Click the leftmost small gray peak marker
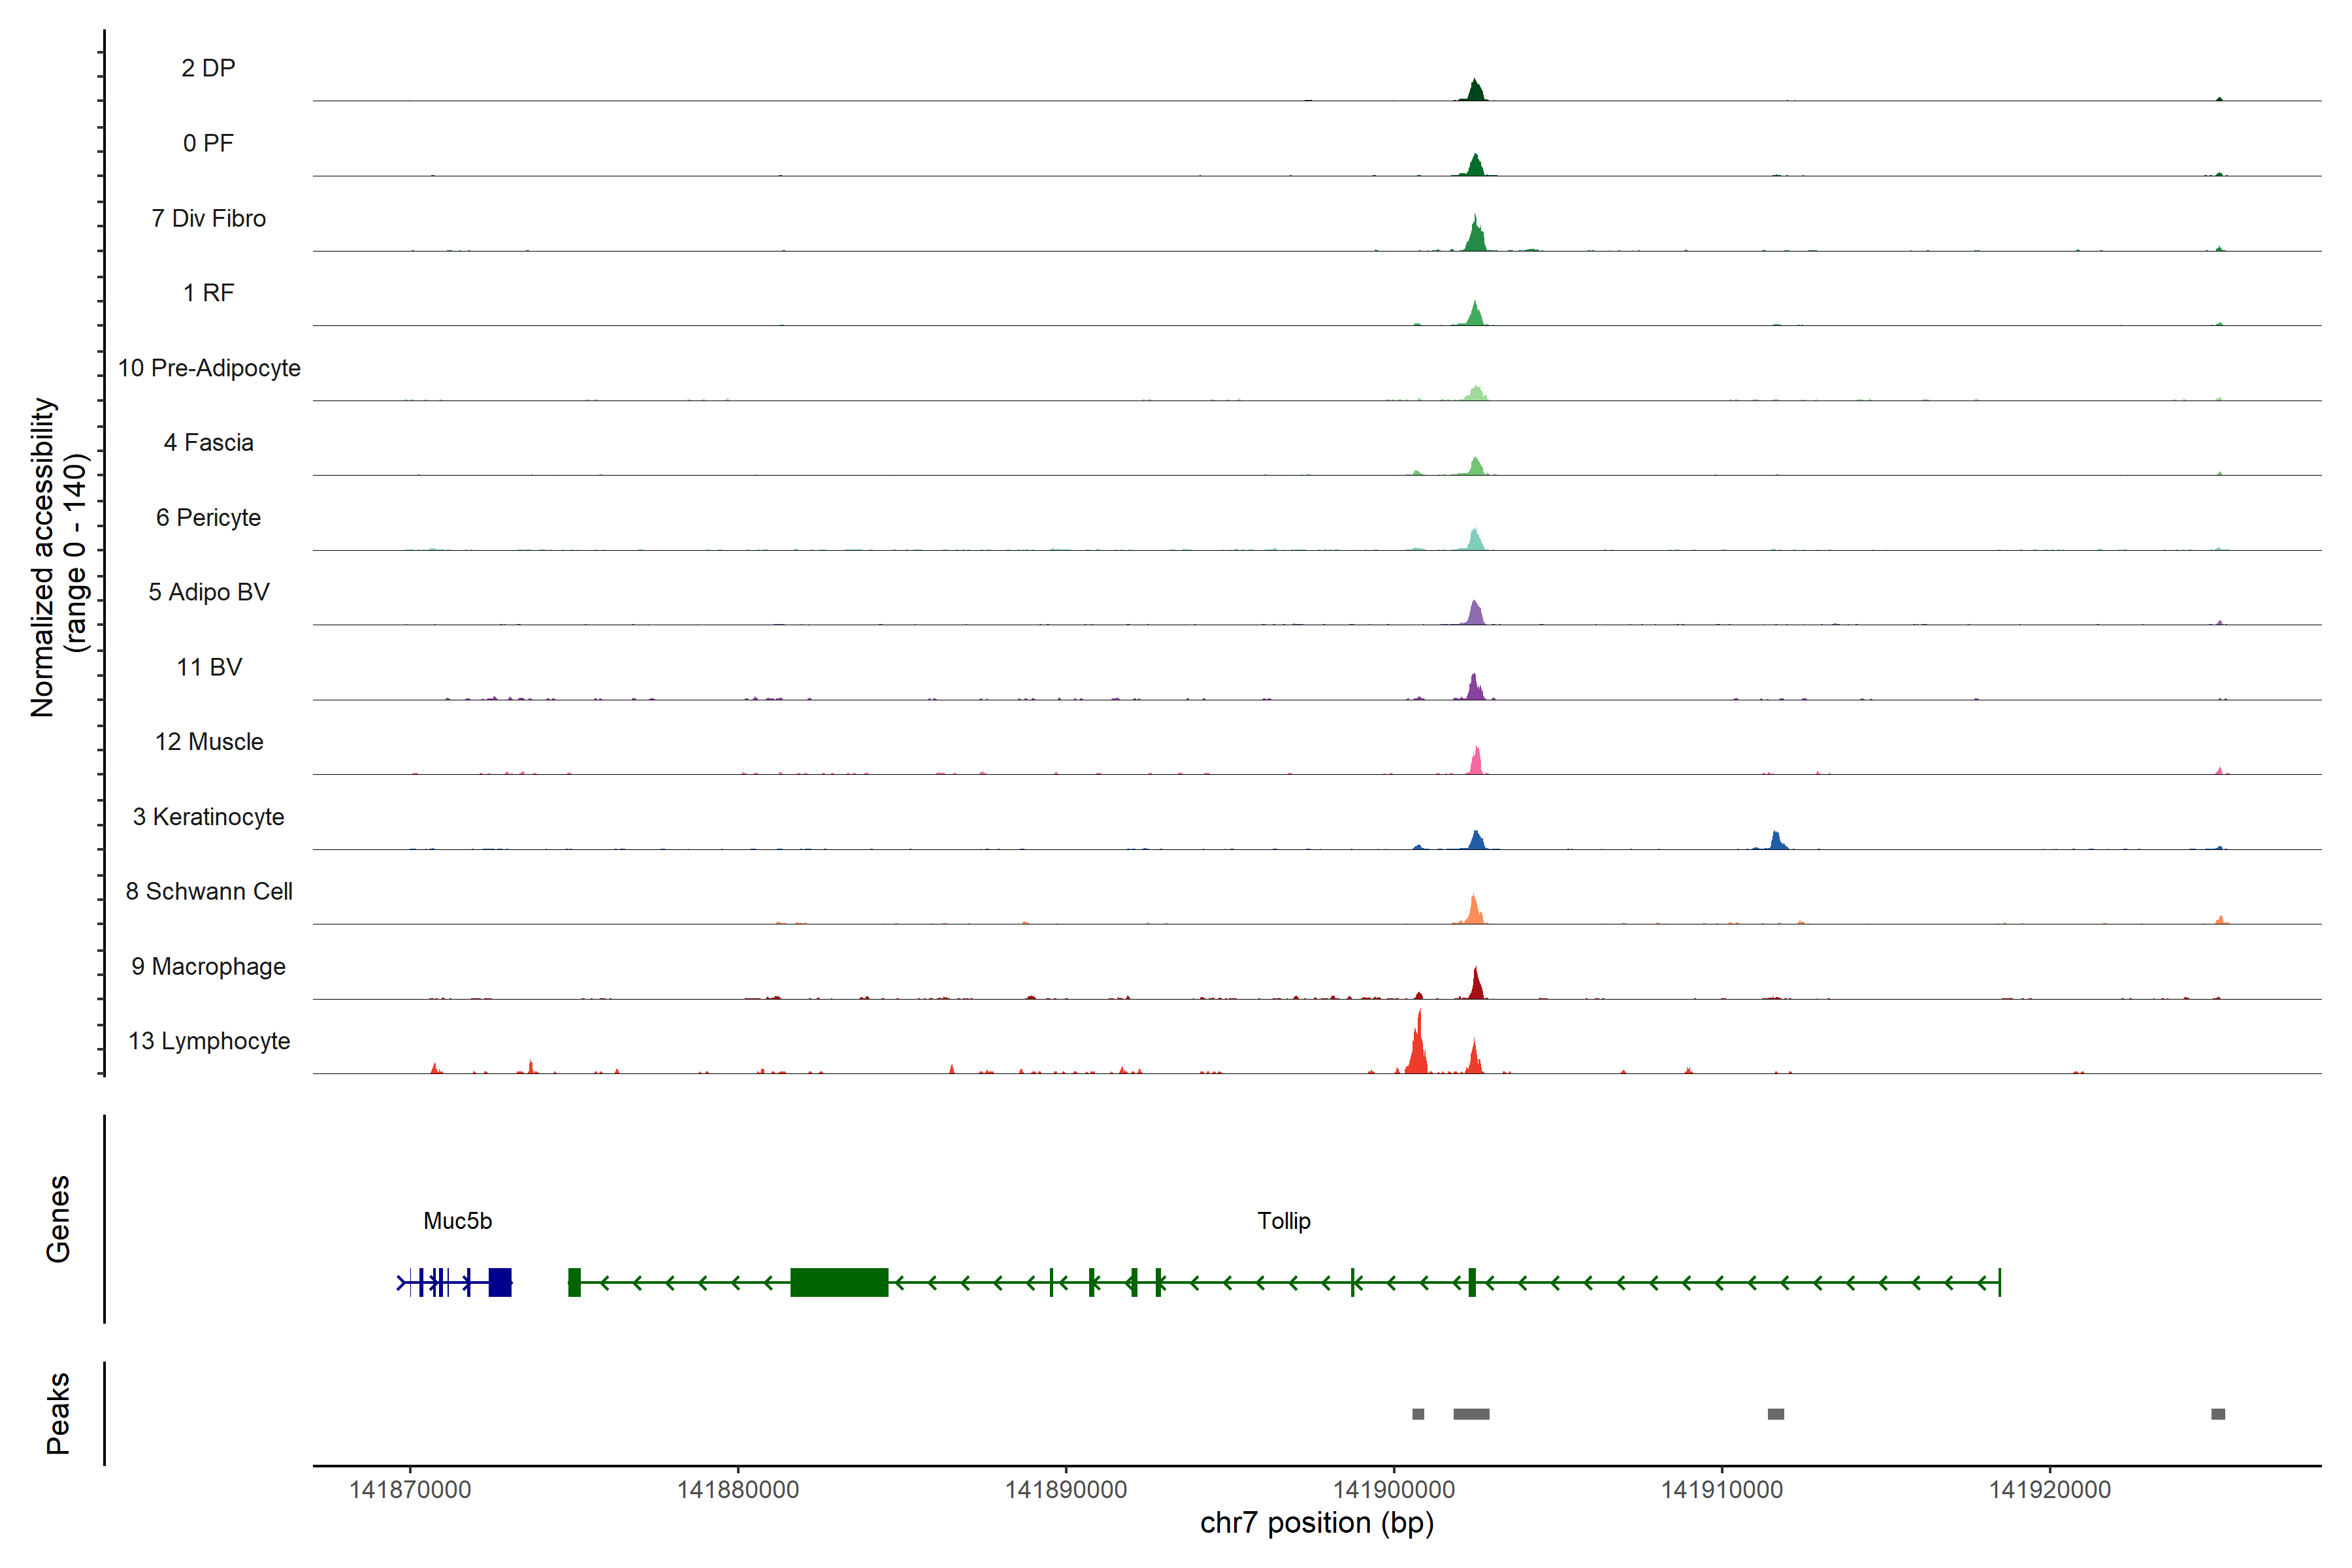Image resolution: width=2352 pixels, height=1568 pixels. (1418, 1414)
